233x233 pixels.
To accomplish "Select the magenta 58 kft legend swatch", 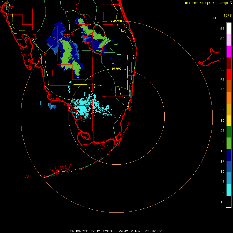I will 229,52.
